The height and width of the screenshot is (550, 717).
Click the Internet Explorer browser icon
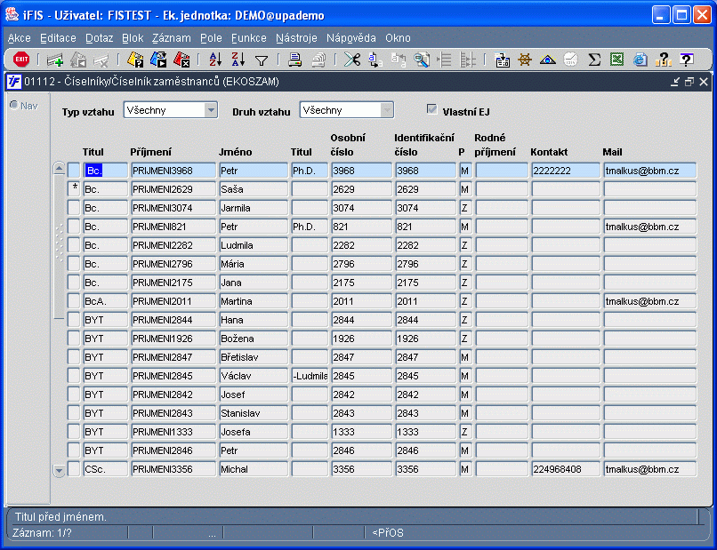click(x=640, y=60)
